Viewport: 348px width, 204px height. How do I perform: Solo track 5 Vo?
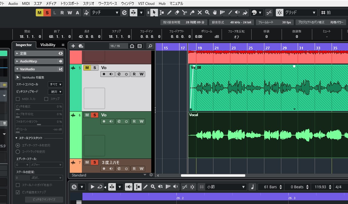click(x=95, y=68)
